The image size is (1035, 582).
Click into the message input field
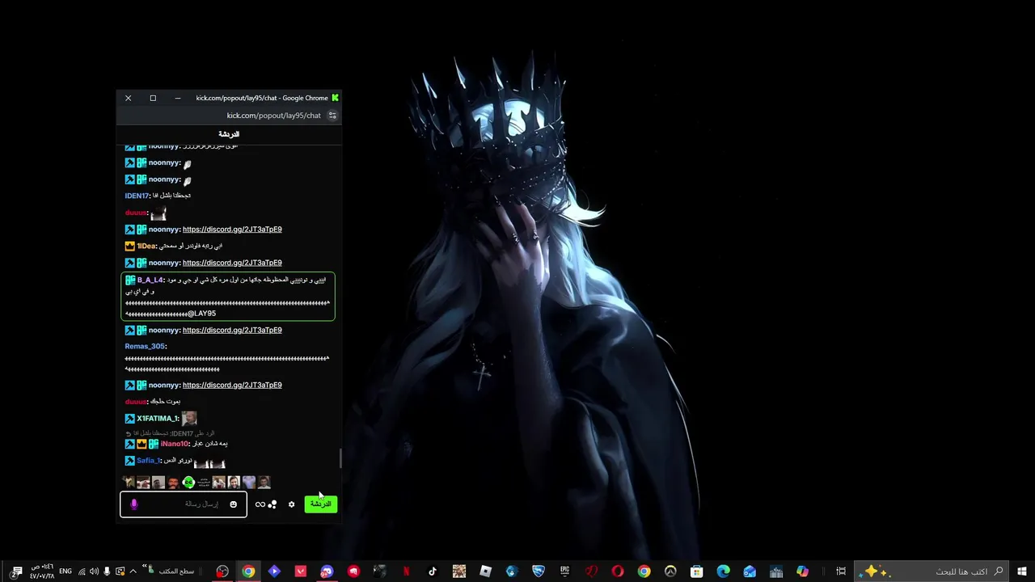click(x=184, y=504)
